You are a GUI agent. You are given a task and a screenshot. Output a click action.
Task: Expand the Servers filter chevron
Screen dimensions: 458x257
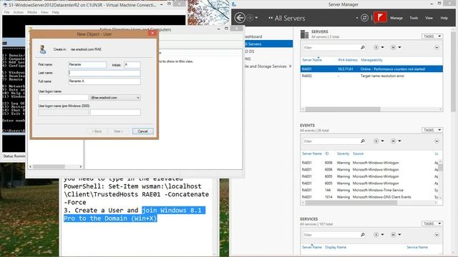point(437,48)
